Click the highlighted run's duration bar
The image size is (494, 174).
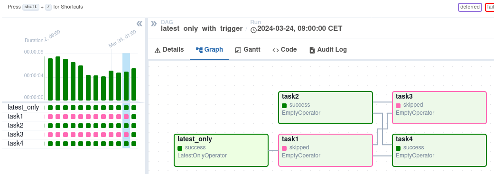126,86
